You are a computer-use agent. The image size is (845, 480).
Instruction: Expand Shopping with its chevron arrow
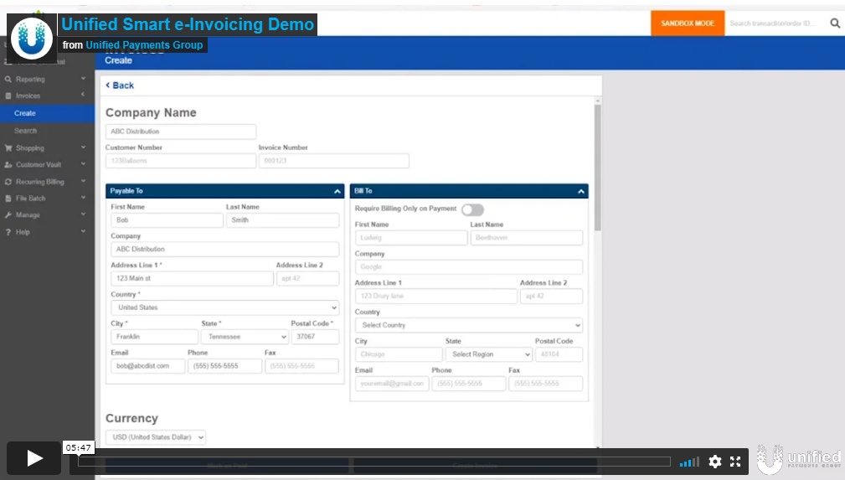pyautogui.click(x=83, y=147)
